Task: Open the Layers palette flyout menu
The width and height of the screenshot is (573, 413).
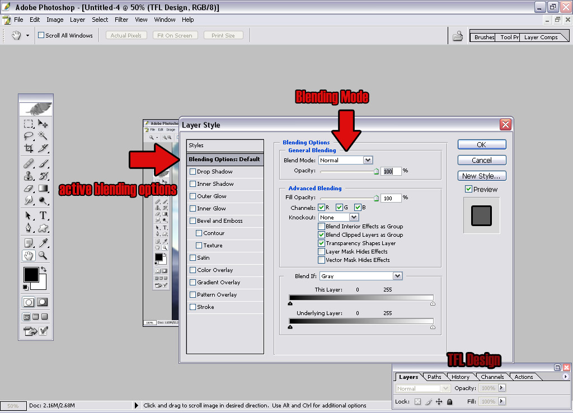Action: pyautogui.click(x=565, y=377)
